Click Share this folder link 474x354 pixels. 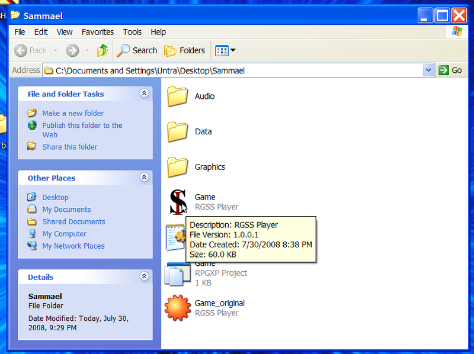click(70, 147)
